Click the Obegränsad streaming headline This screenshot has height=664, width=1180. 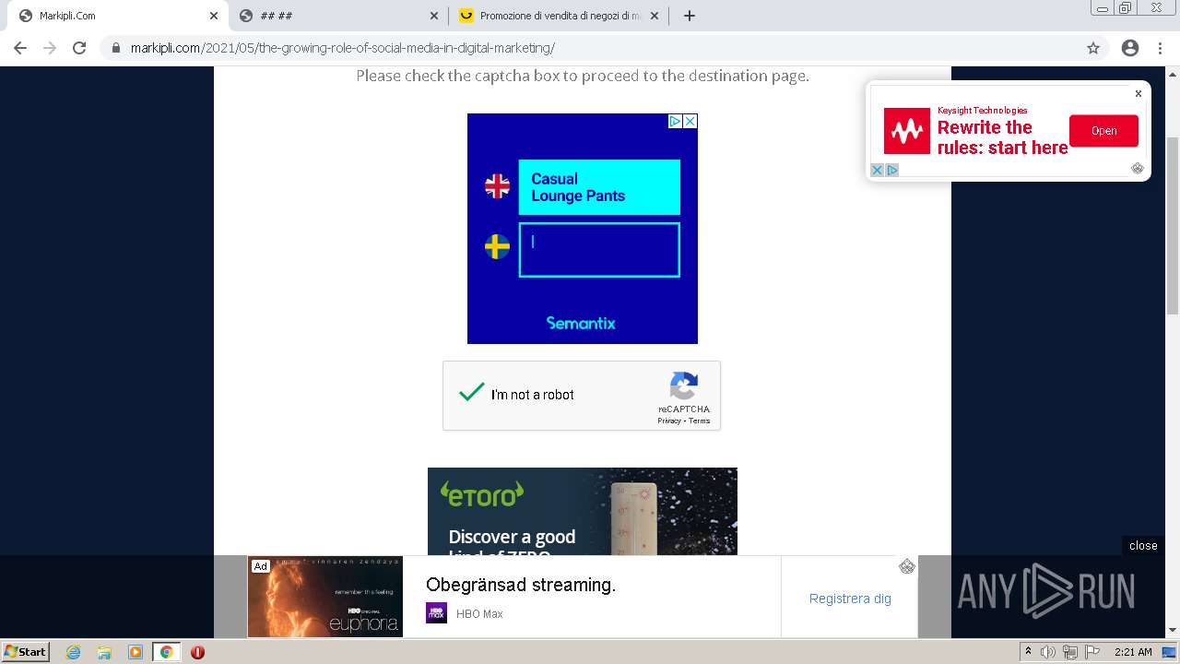(521, 585)
